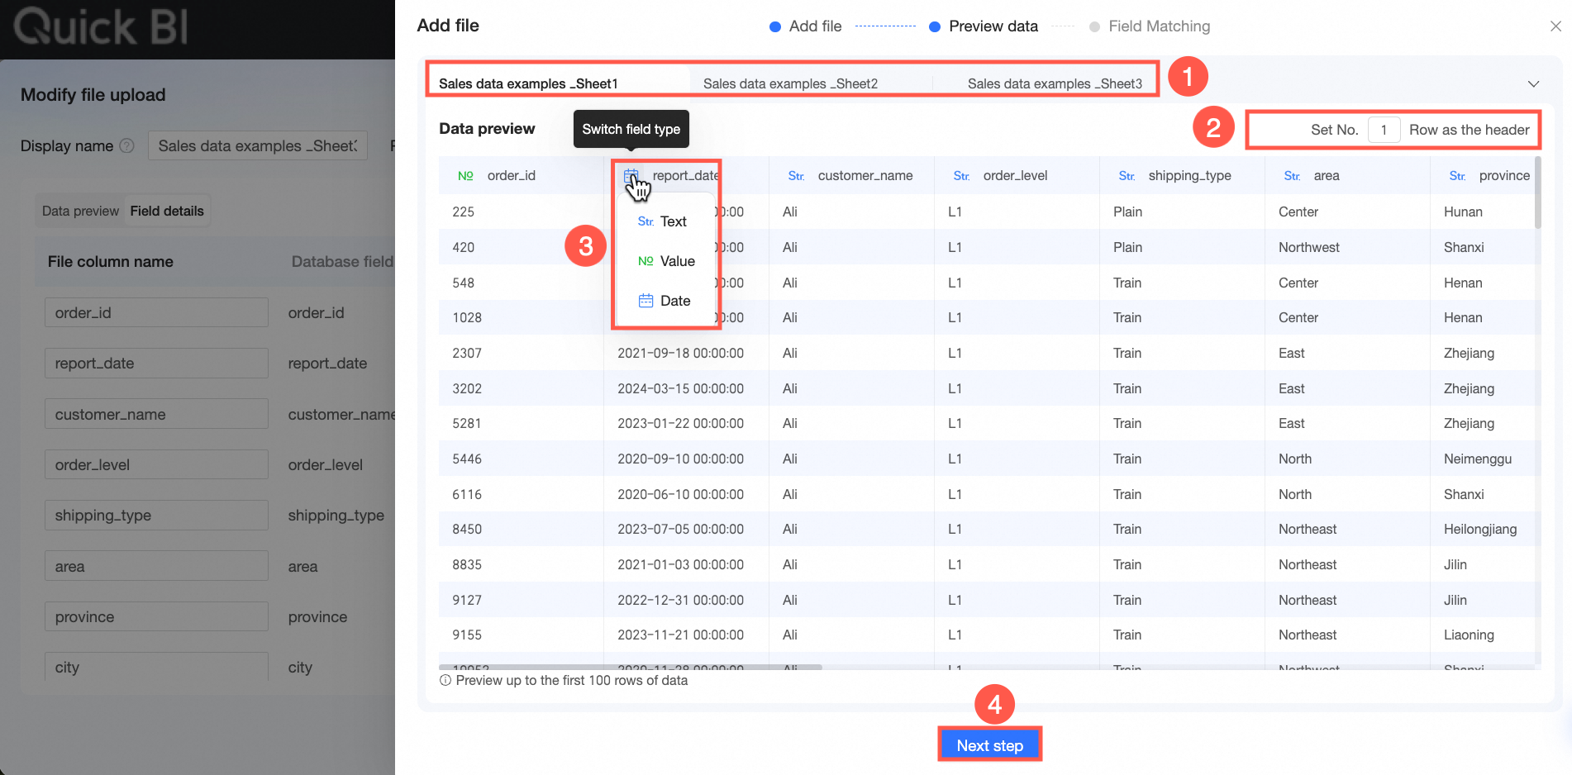Click the header row number input
Viewport: 1572px width, 775px height.
1384,130
